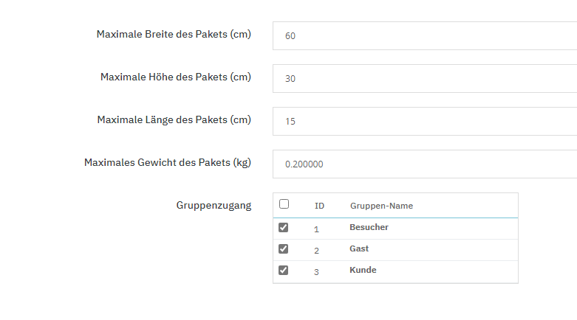Image resolution: width=577 pixels, height=320 pixels.
Task: Uncheck the Besucher group checkbox
Action: 283,228
